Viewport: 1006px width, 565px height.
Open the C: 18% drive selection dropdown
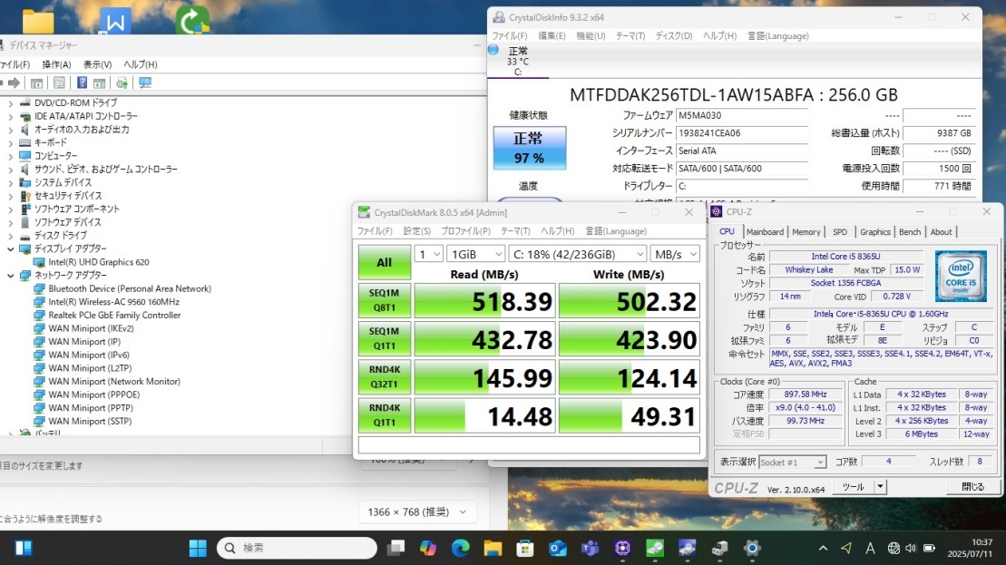point(578,254)
